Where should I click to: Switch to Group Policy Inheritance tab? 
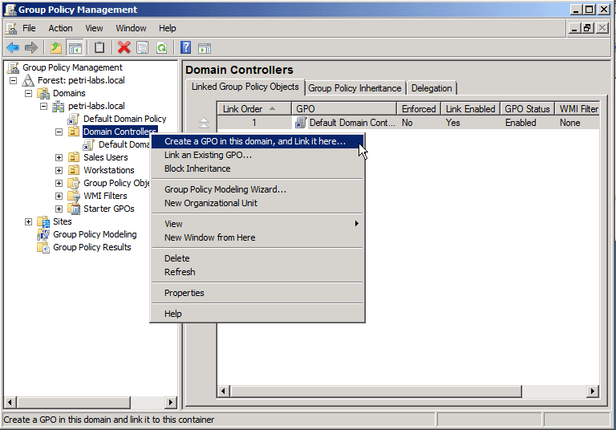[355, 88]
